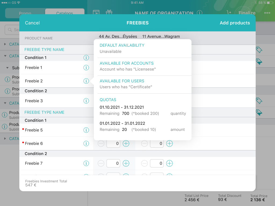This screenshot has width=275, height=206.
Task: Tap Freebie 6 first quantity input field
Action: pyautogui.click(x=113, y=144)
